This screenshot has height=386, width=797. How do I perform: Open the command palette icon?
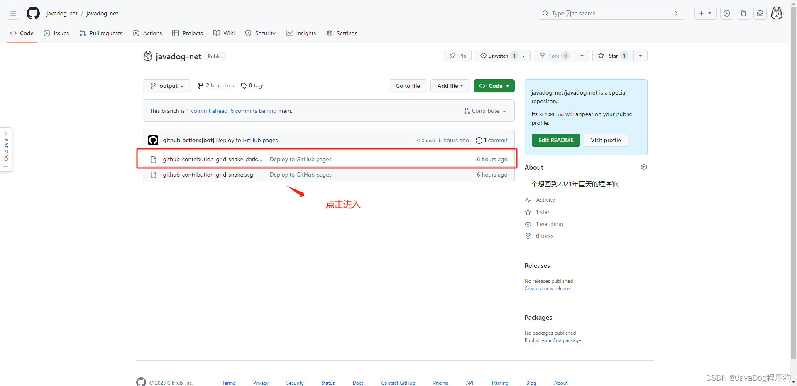677,13
